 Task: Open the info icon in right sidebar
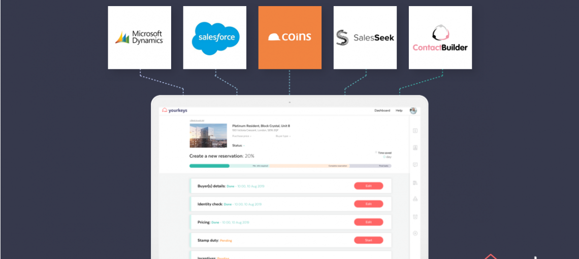(x=415, y=131)
